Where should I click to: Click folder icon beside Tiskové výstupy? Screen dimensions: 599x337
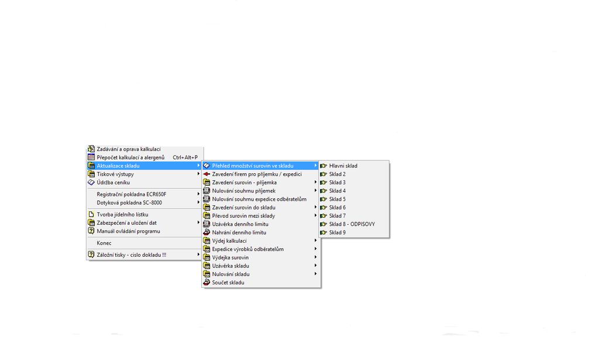[91, 174]
